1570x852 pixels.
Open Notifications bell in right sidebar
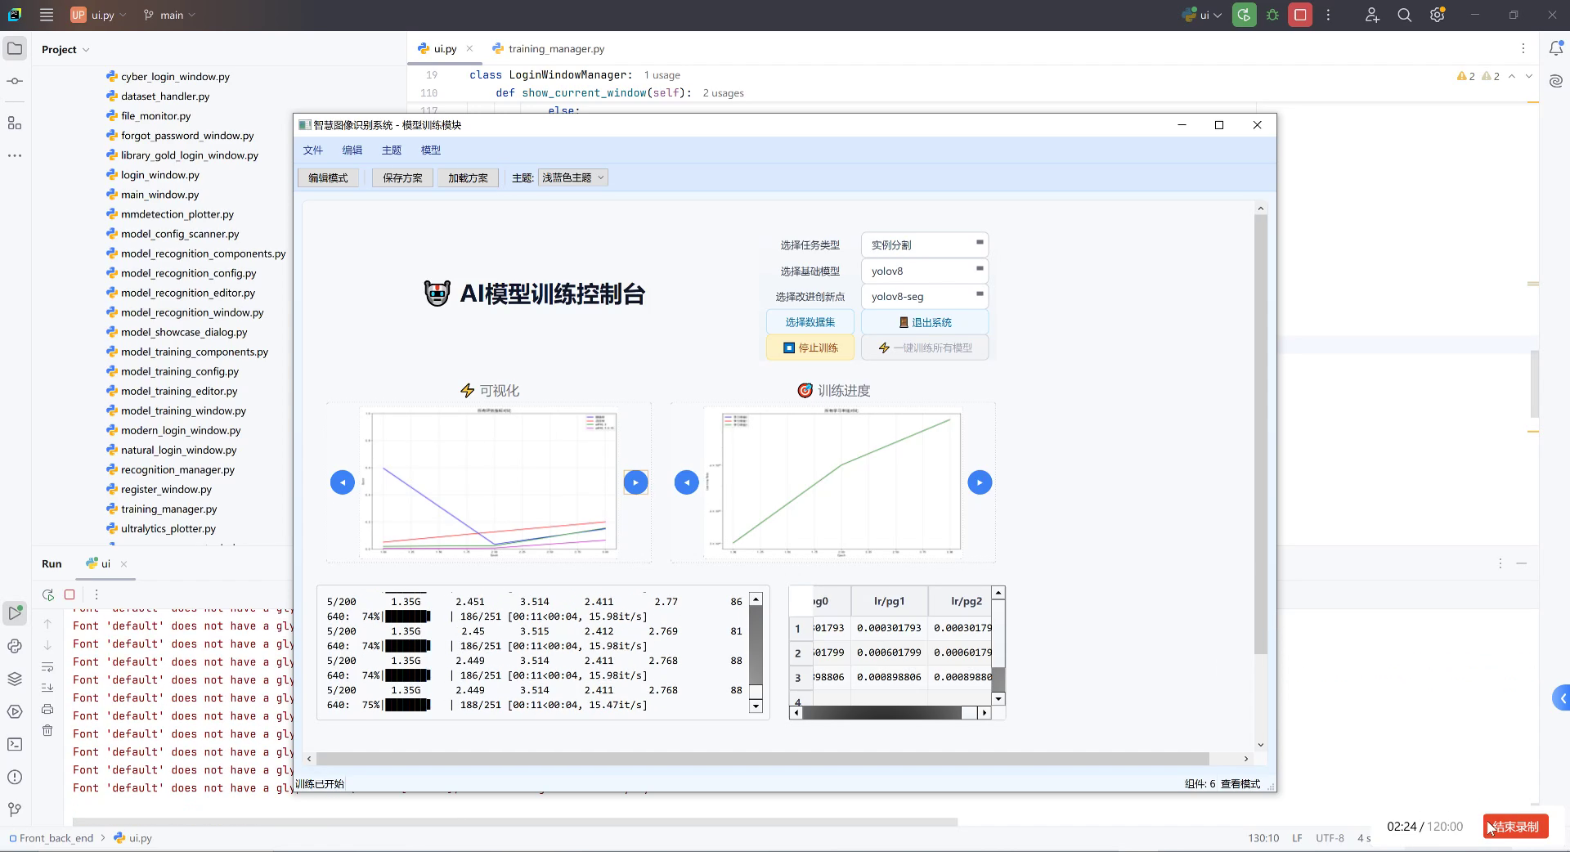coord(1555,49)
